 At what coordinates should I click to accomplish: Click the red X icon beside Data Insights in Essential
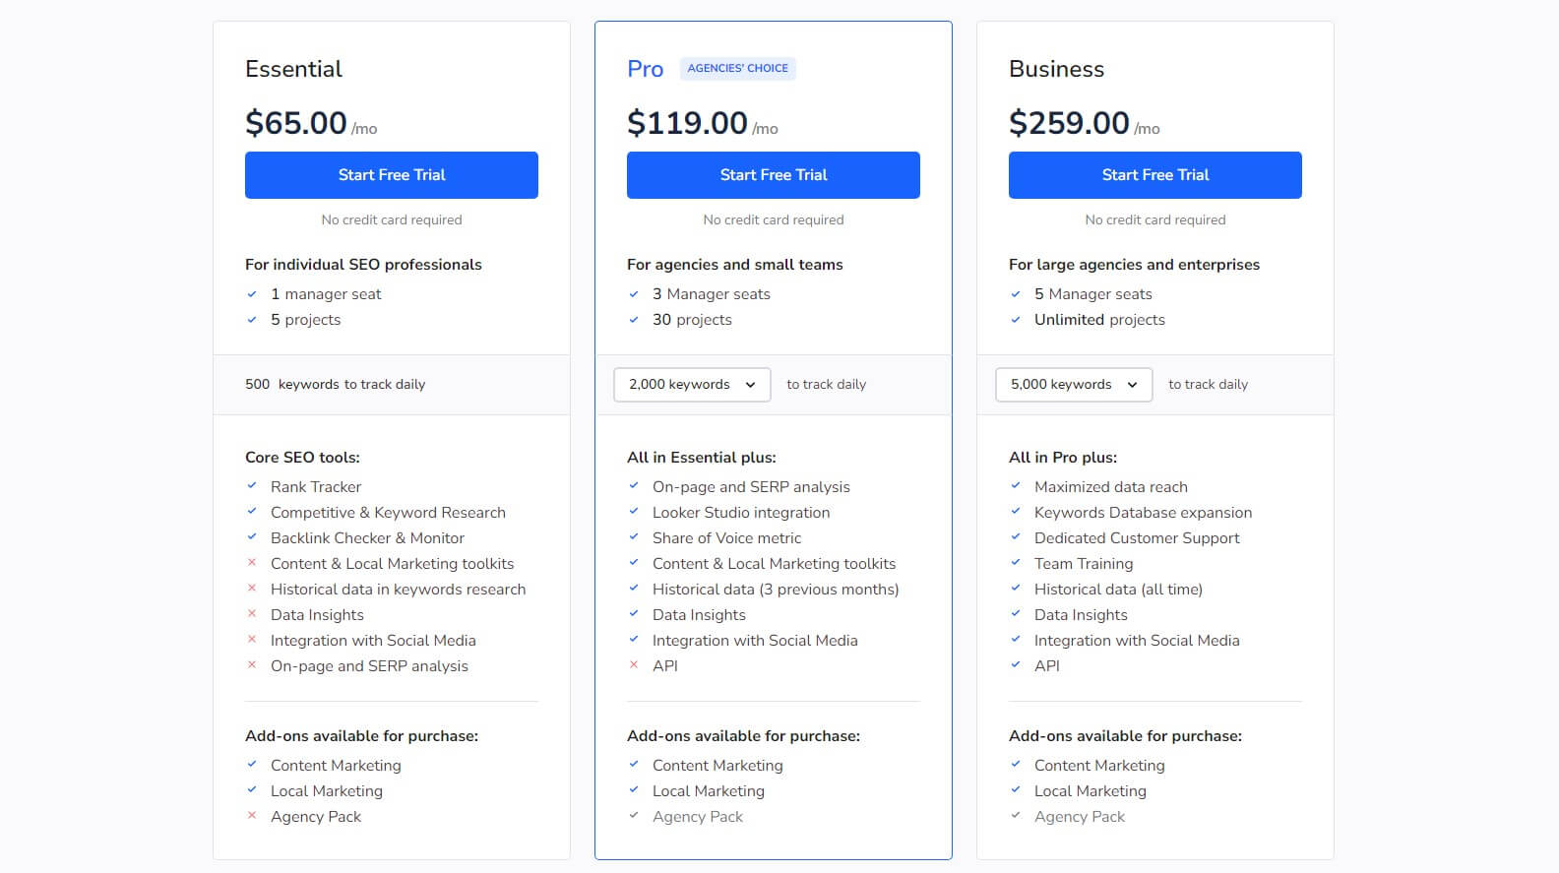[x=251, y=613]
